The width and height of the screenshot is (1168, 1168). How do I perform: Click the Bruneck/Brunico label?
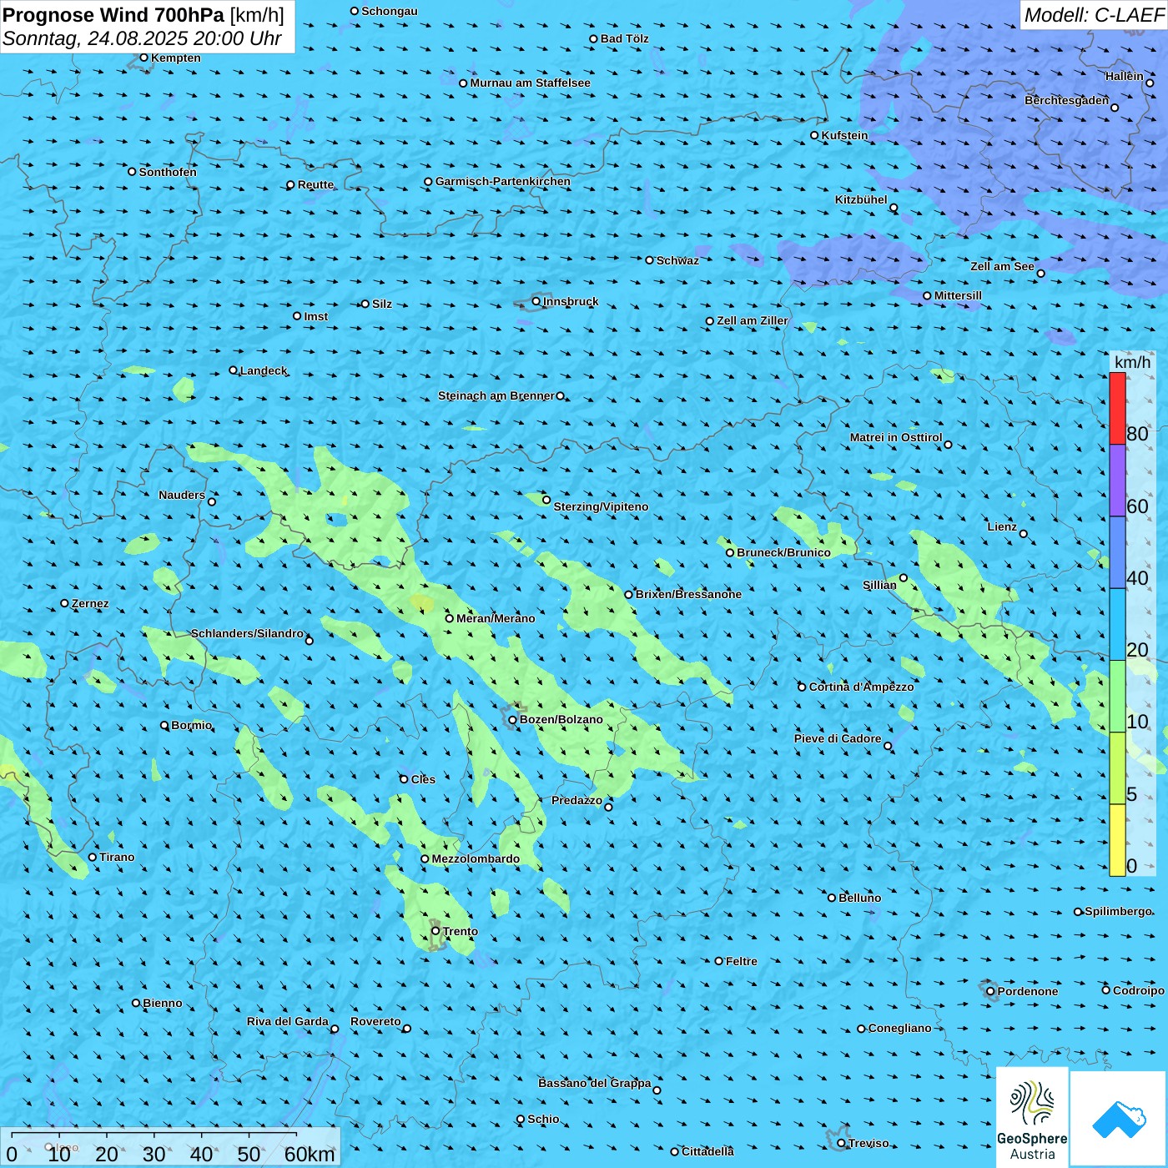783,552
